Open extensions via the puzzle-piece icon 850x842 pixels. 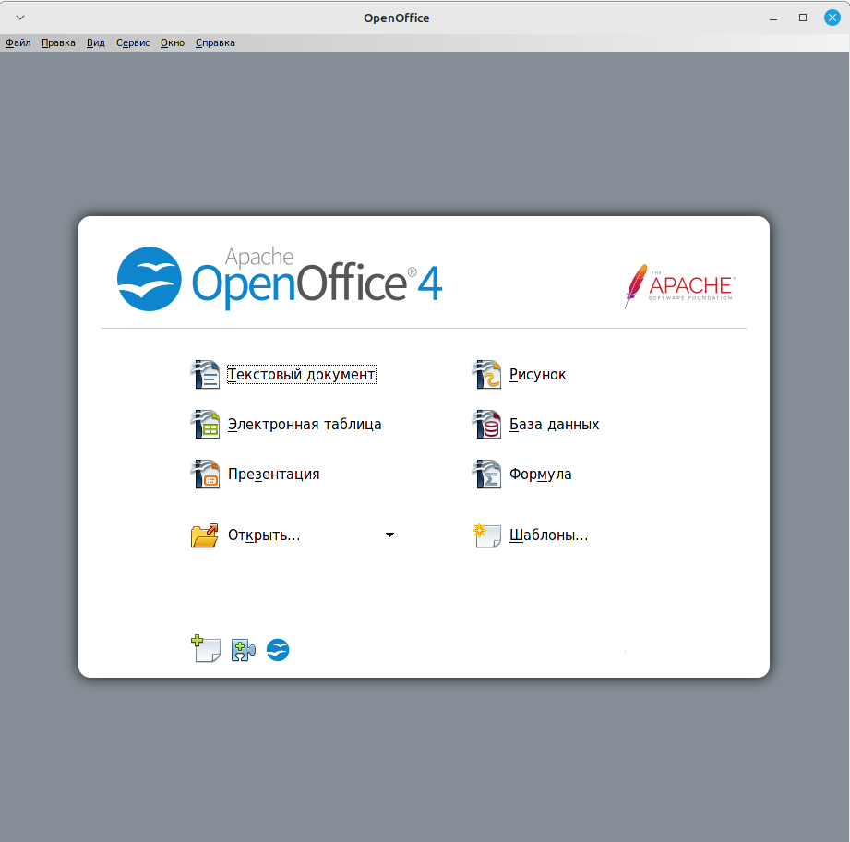pos(242,649)
